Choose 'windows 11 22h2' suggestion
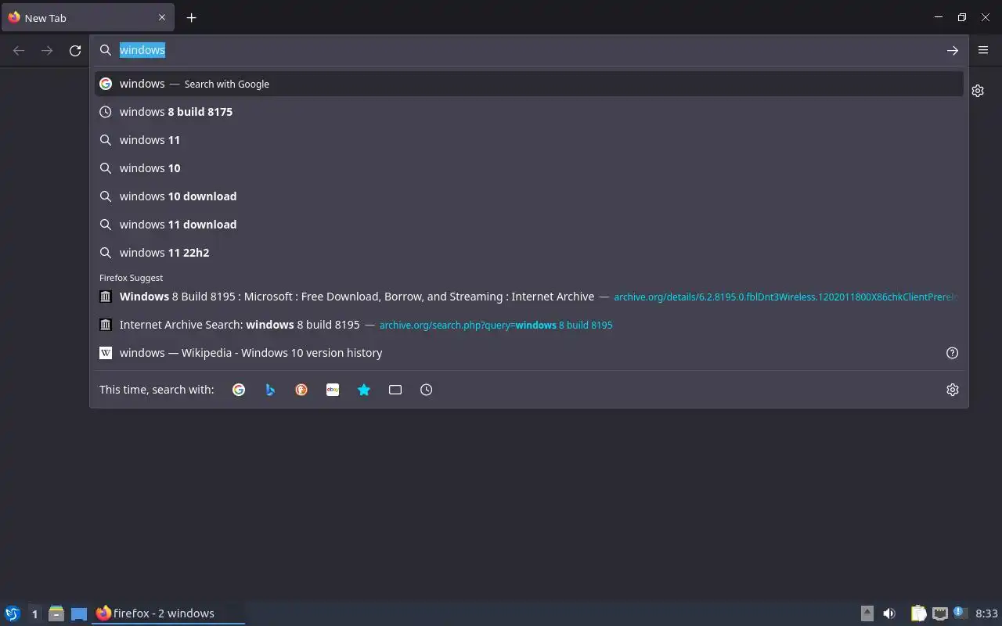 (x=528, y=253)
